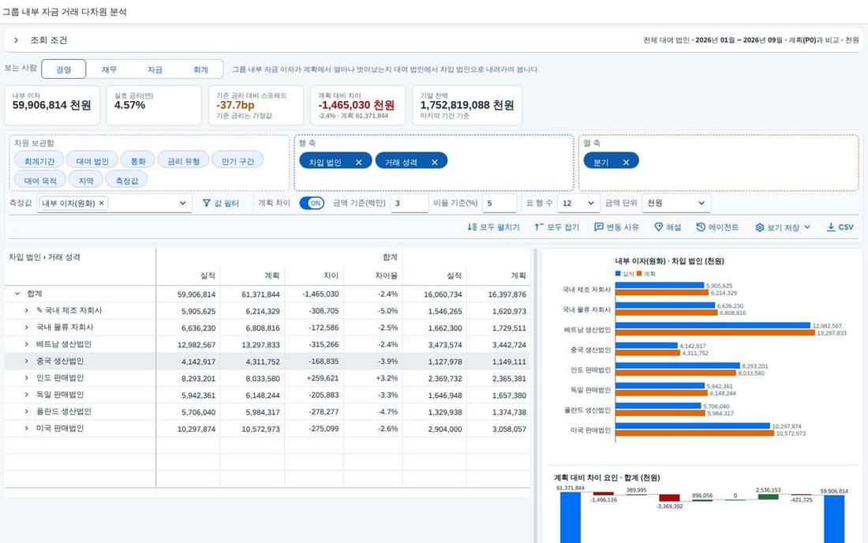868x543 pixels.
Task: Click the orange 계획 legend swatch
Action: point(639,273)
